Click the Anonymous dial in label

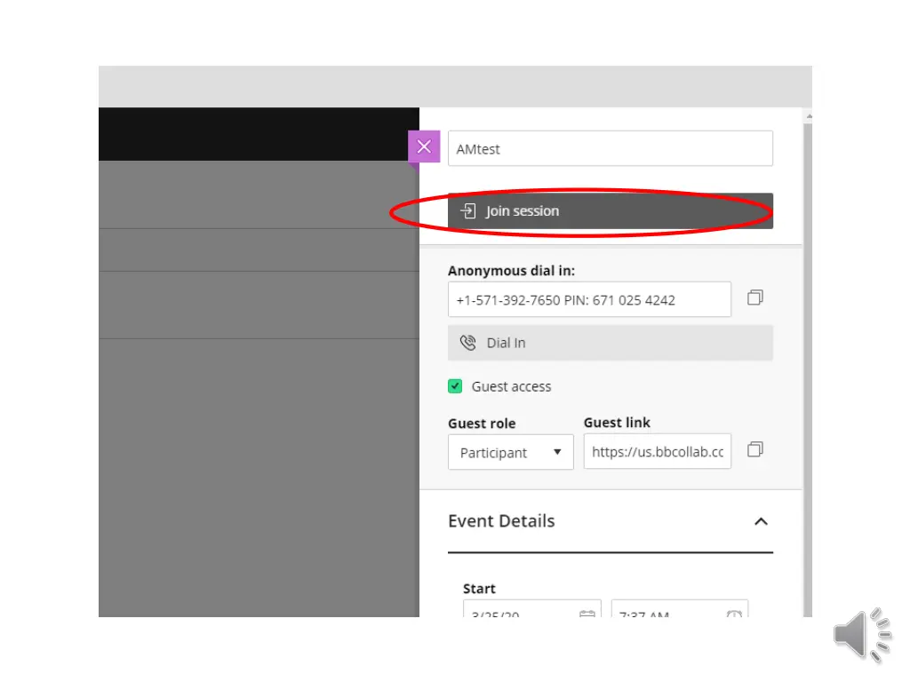pyautogui.click(x=511, y=271)
